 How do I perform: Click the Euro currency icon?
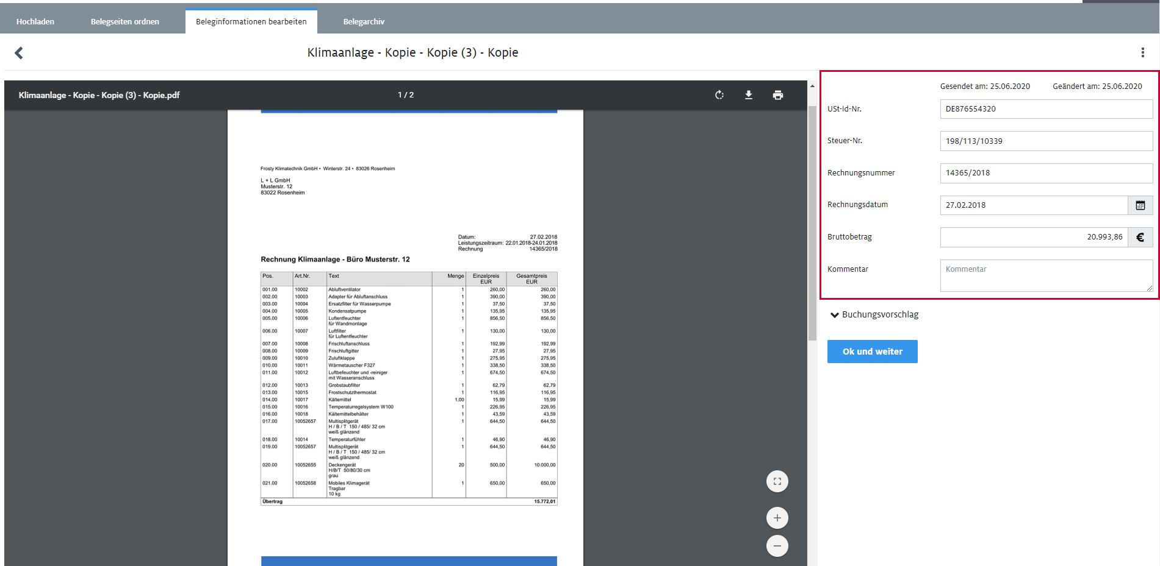[1140, 238]
